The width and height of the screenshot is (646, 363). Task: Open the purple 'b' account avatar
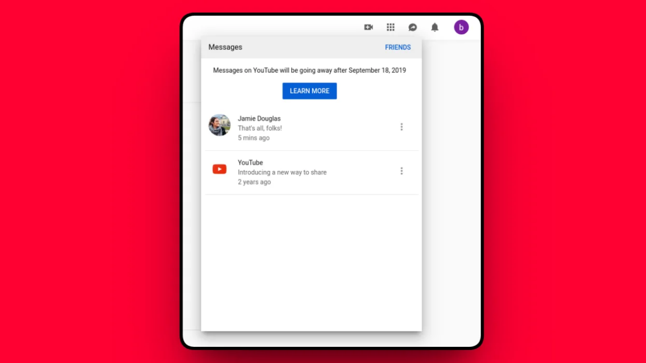461,27
